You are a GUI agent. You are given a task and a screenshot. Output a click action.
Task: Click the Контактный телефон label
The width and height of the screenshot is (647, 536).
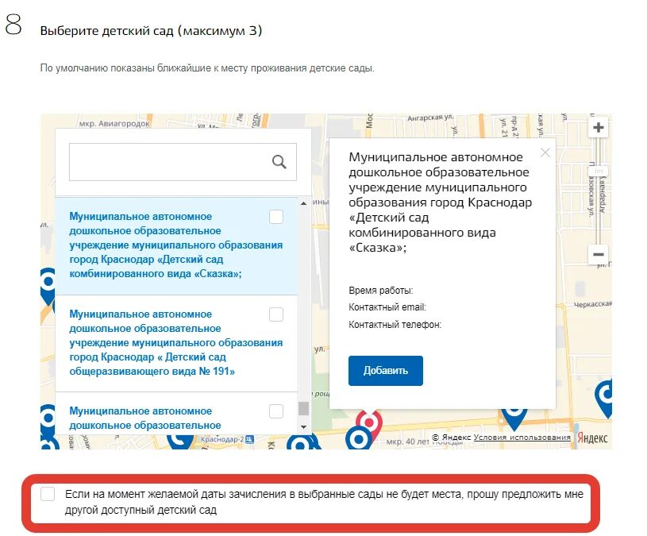(395, 325)
